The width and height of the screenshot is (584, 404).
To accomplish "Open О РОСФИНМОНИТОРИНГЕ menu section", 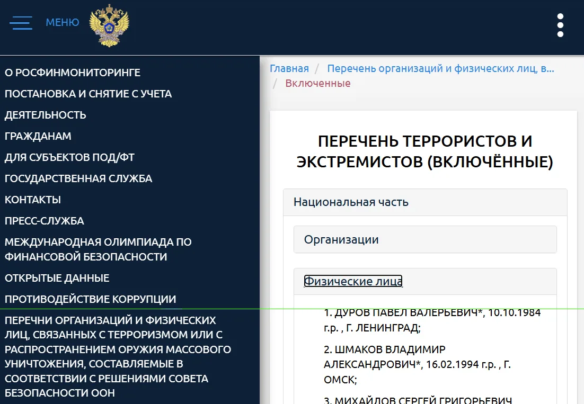I will tap(73, 73).
